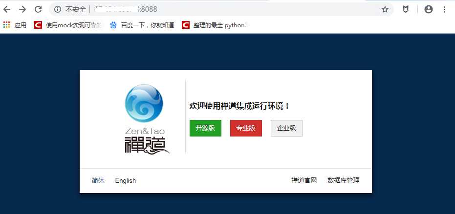
Task: Click the browser back arrow
Action: 7,10
